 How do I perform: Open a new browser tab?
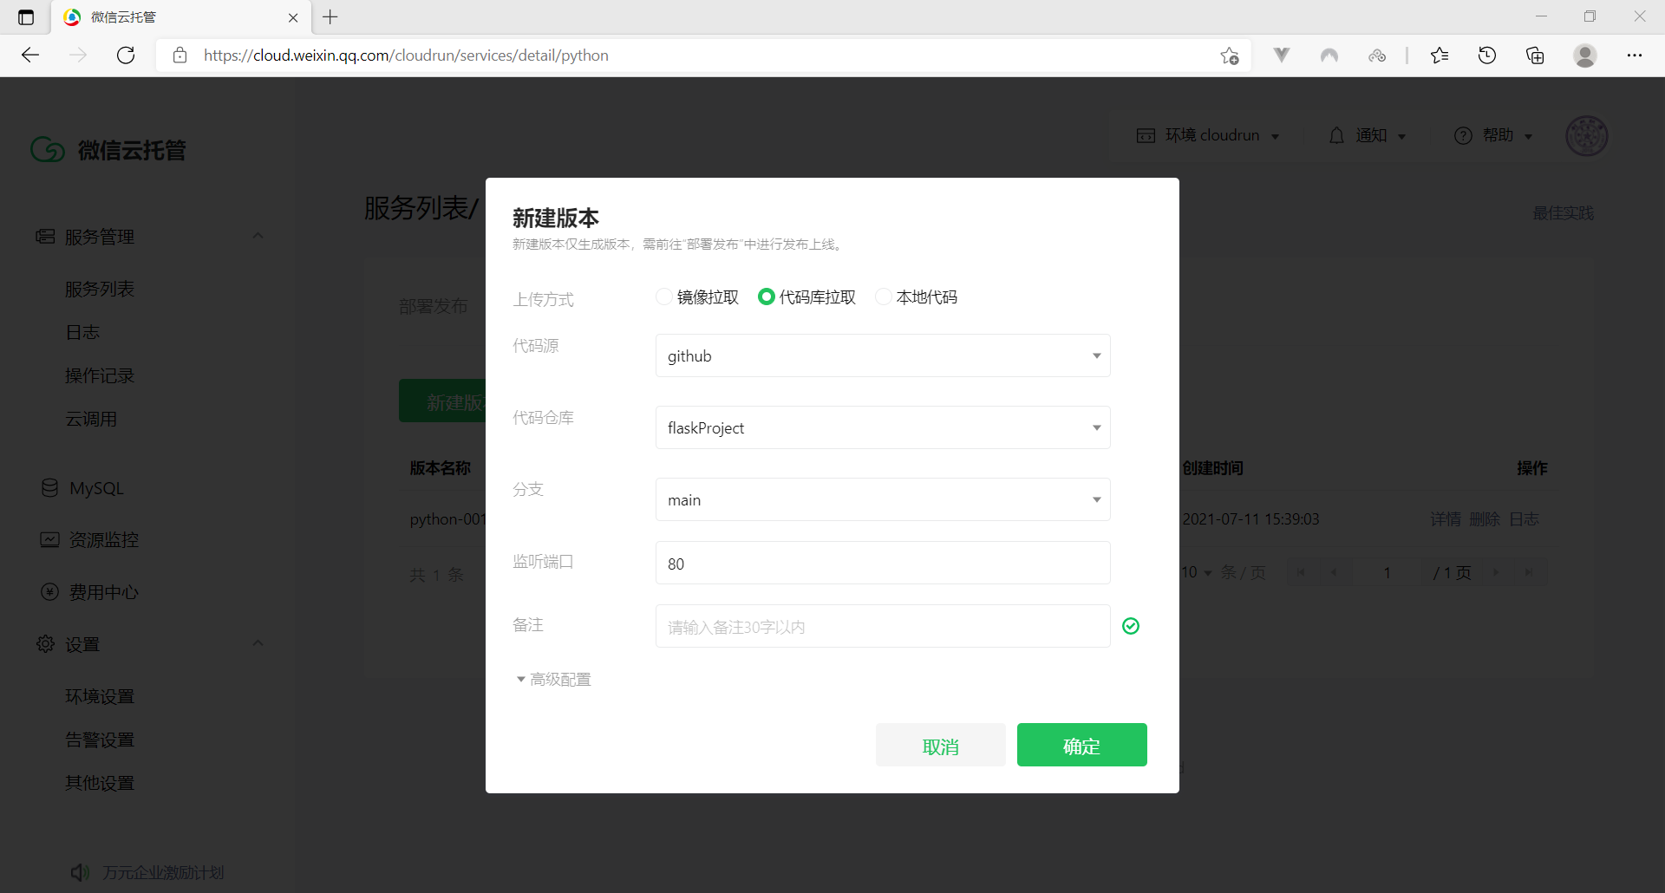pos(330,17)
